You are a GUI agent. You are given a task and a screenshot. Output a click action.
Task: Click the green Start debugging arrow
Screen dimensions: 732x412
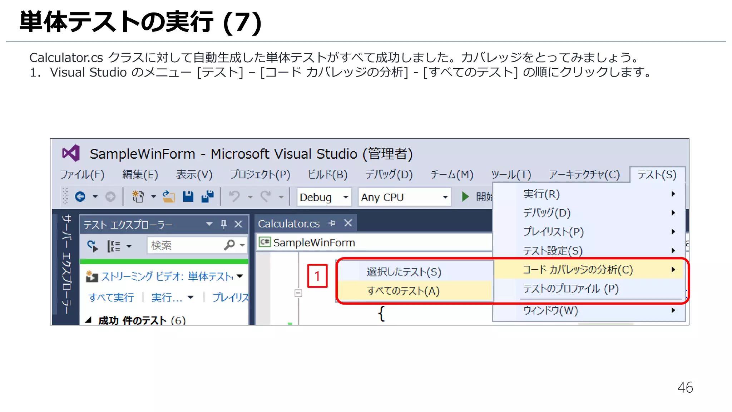click(x=465, y=196)
